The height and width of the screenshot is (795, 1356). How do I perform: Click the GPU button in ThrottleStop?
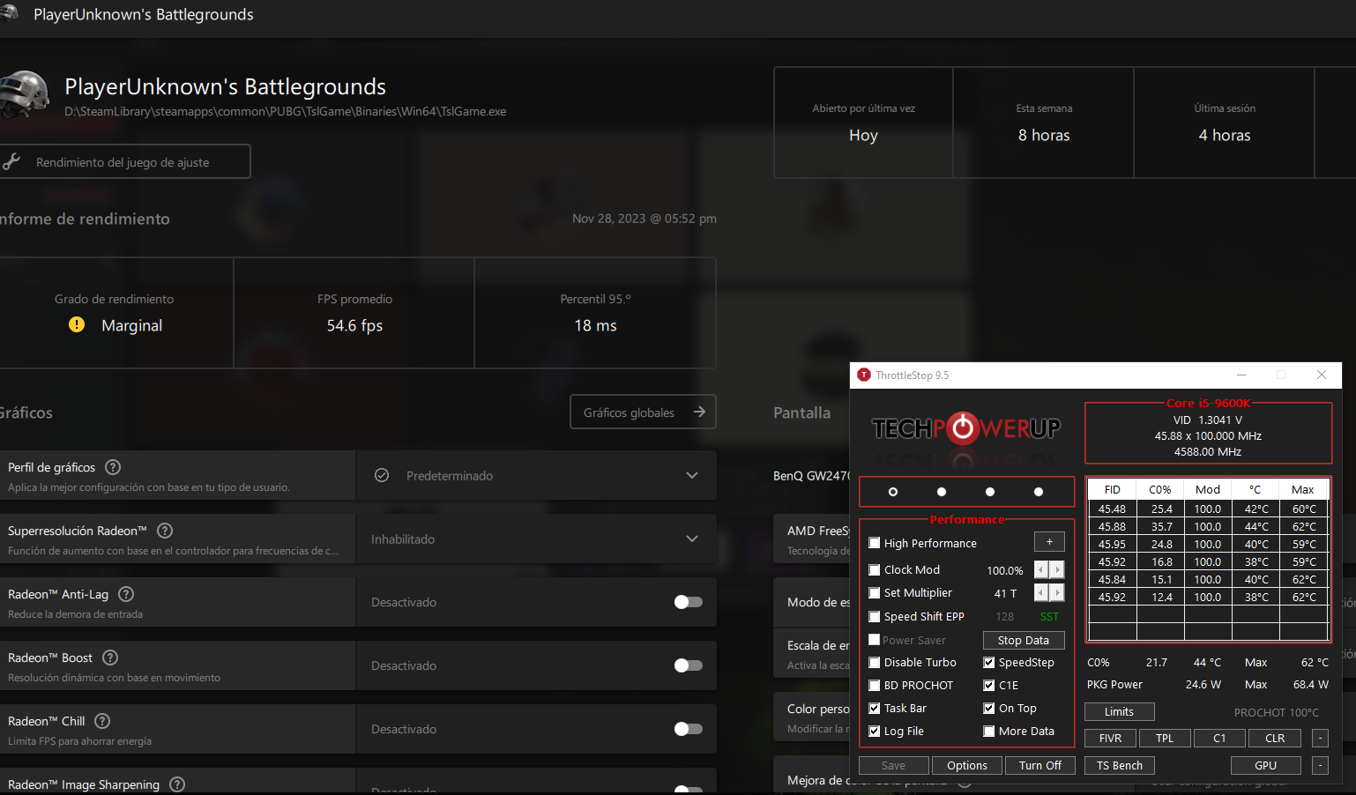coord(1266,765)
